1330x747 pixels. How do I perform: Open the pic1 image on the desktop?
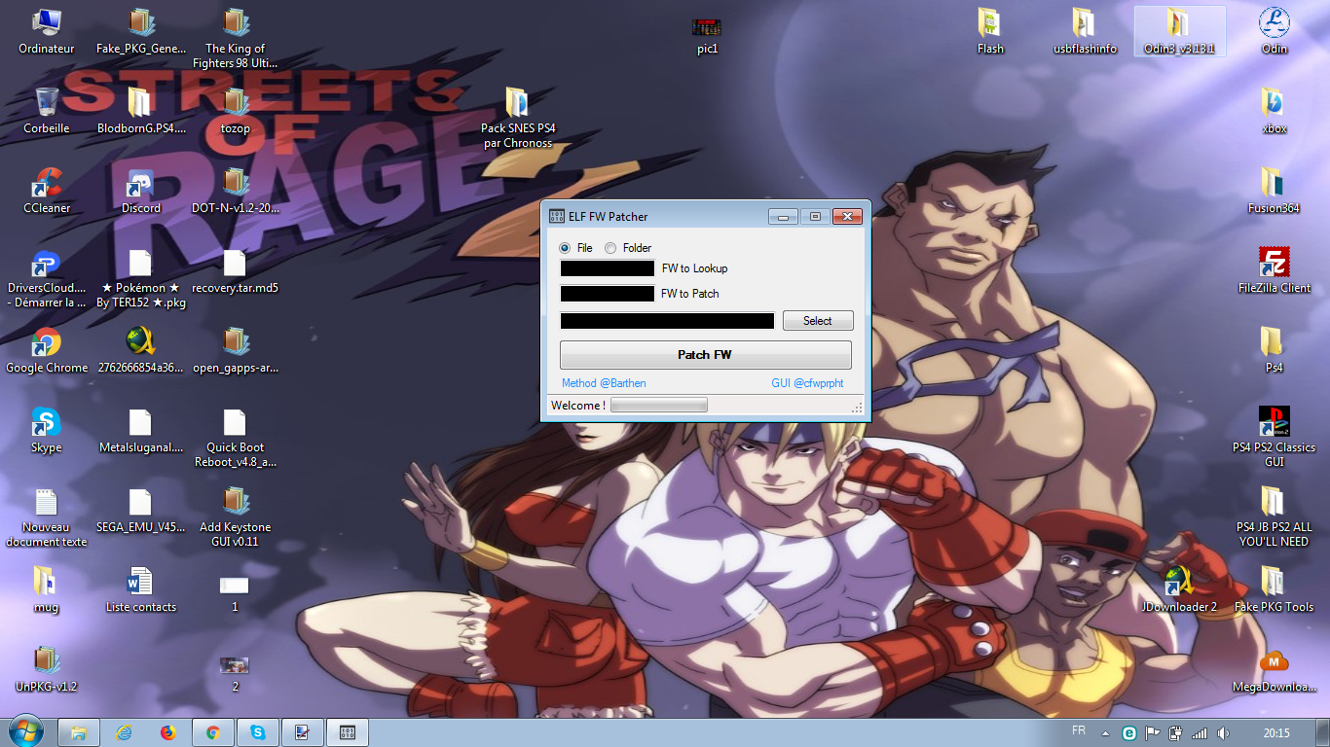707,34
